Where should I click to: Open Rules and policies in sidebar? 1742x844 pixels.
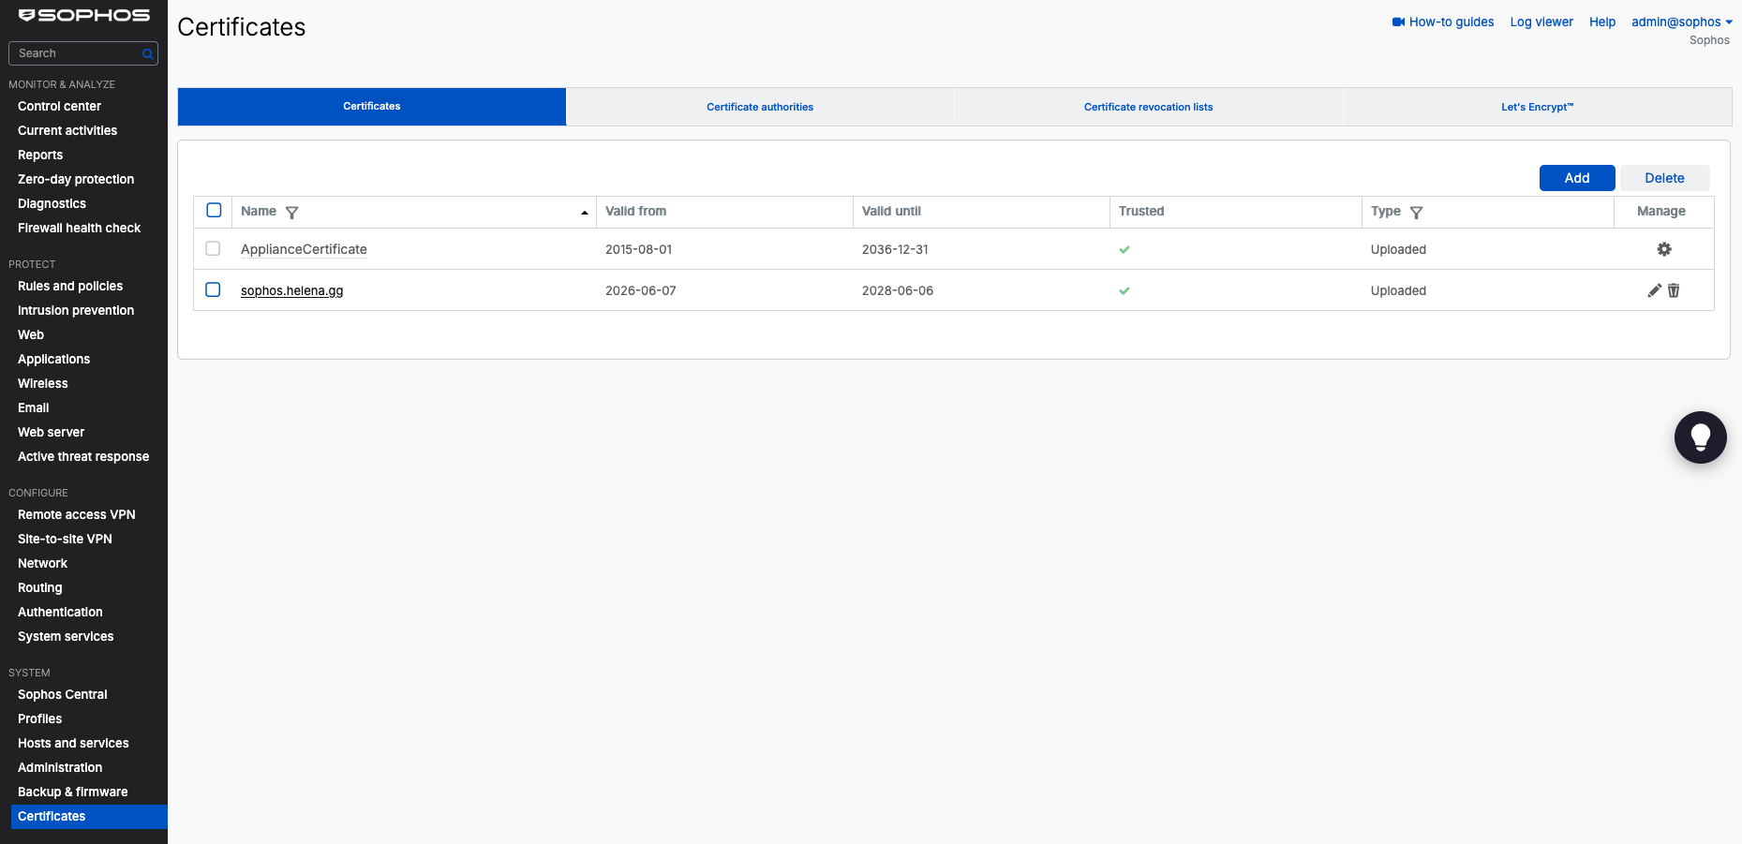[70, 286]
